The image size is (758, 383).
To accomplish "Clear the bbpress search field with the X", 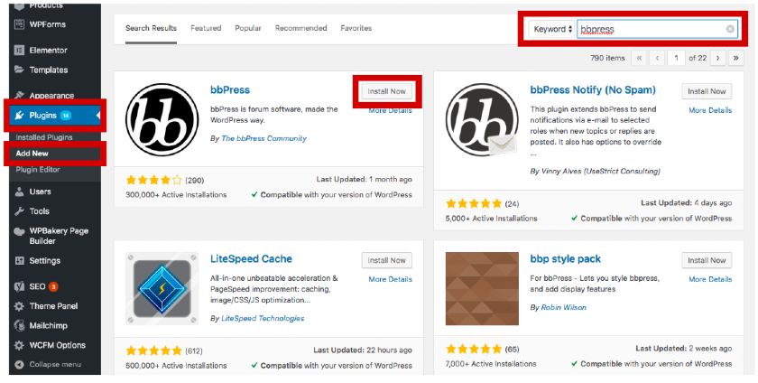I will click(x=730, y=29).
